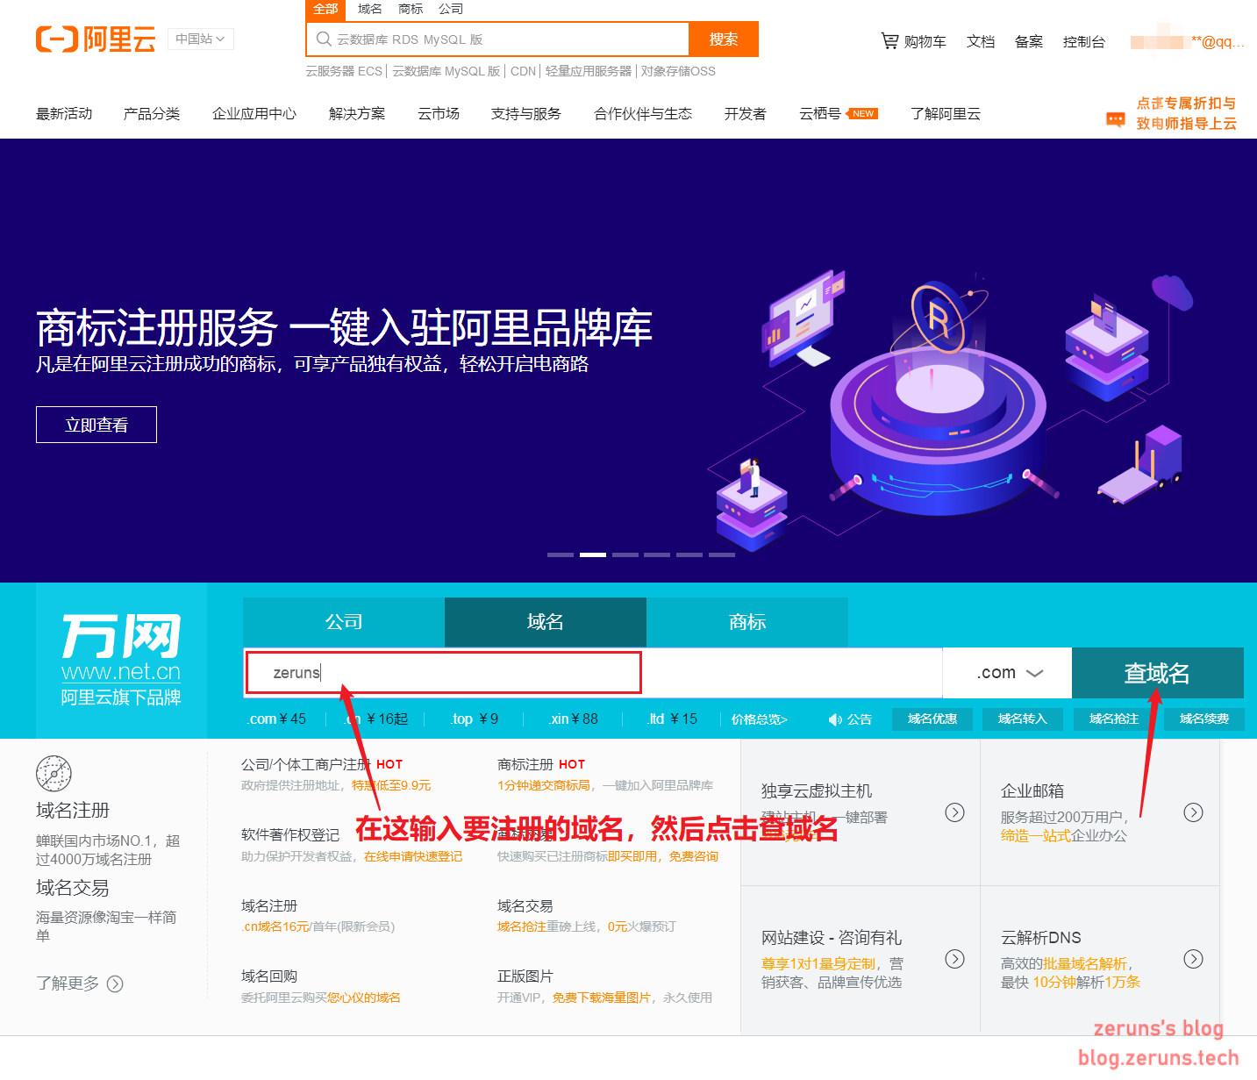This screenshot has height=1080, width=1257.
Task: Open the 控制台 console link
Action: [x=1084, y=41]
